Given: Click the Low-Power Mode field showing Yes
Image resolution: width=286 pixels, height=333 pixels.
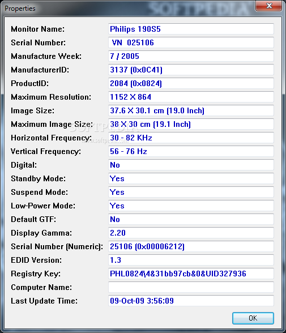Looking at the screenshot, I should (x=191, y=206).
